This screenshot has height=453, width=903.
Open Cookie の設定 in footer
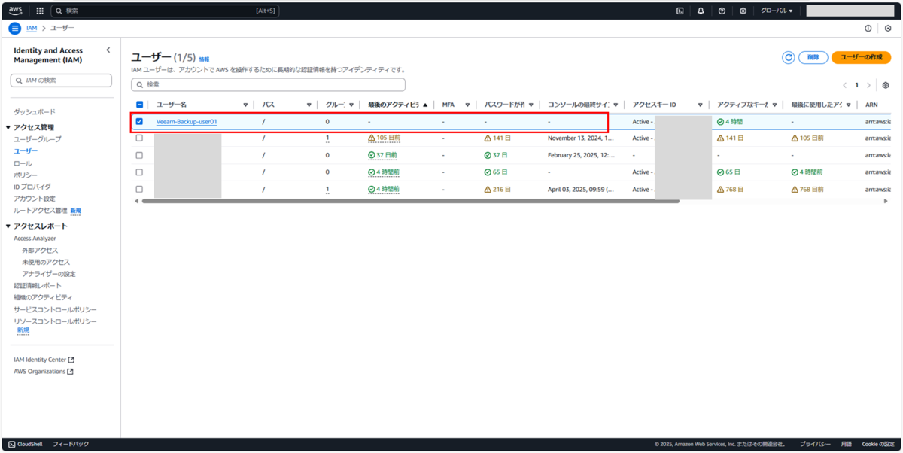coord(878,444)
